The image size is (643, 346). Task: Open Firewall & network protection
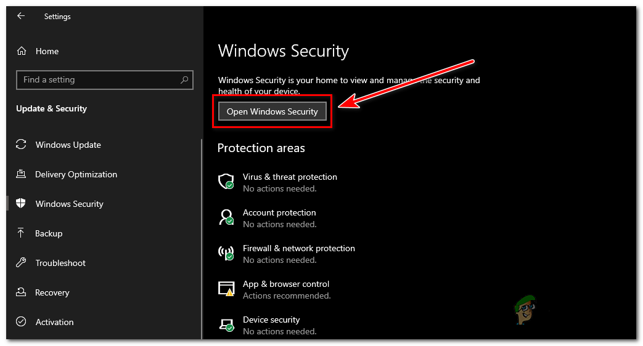(299, 248)
